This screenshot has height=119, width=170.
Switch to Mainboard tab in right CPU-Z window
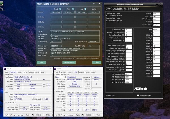63,72
